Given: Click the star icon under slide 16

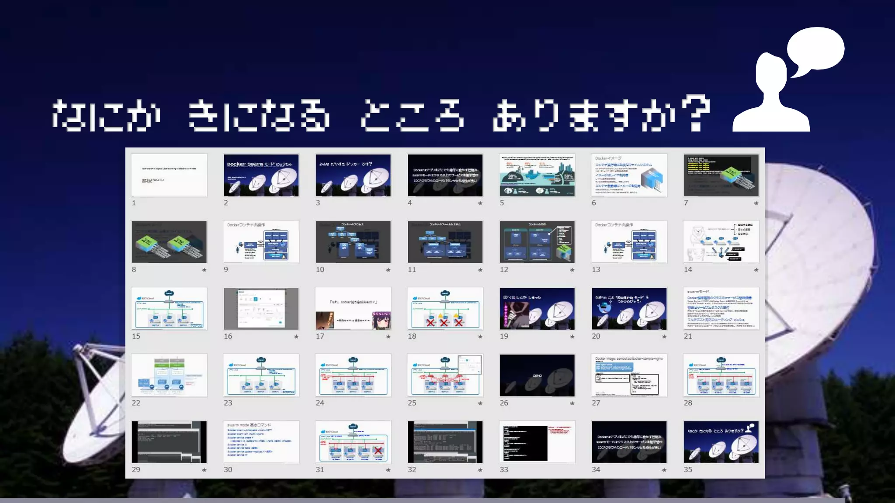Looking at the screenshot, I should [296, 337].
